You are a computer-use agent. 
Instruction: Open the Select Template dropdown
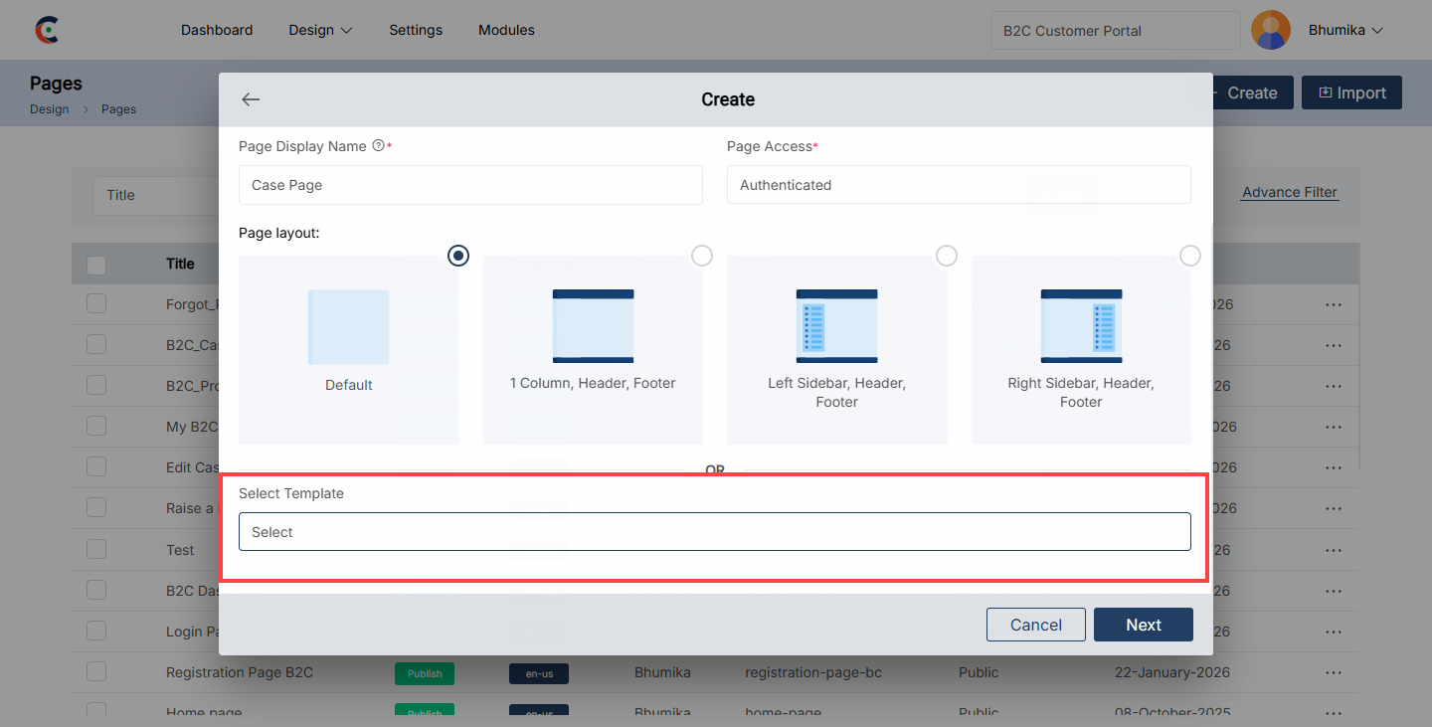pyautogui.click(x=714, y=532)
